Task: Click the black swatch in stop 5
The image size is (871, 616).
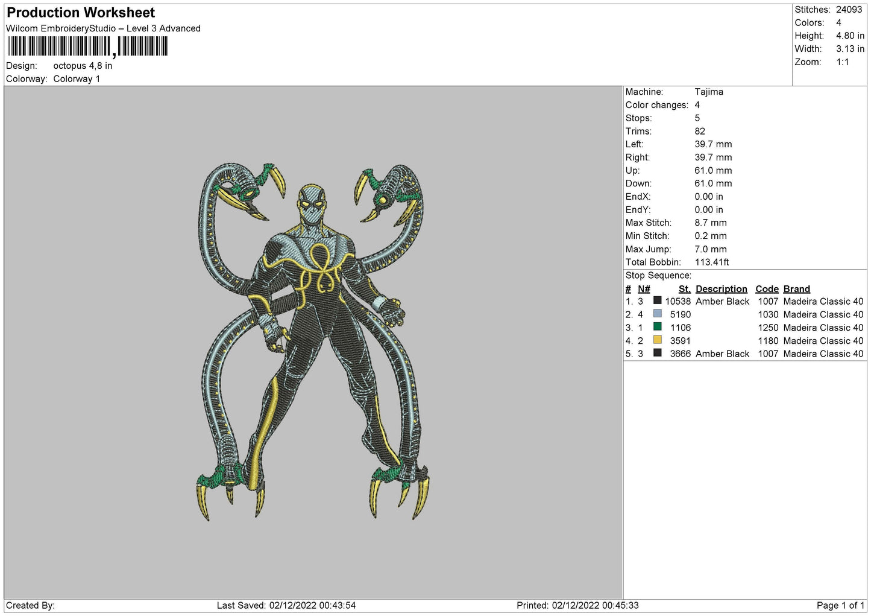Action: (658, 353)
